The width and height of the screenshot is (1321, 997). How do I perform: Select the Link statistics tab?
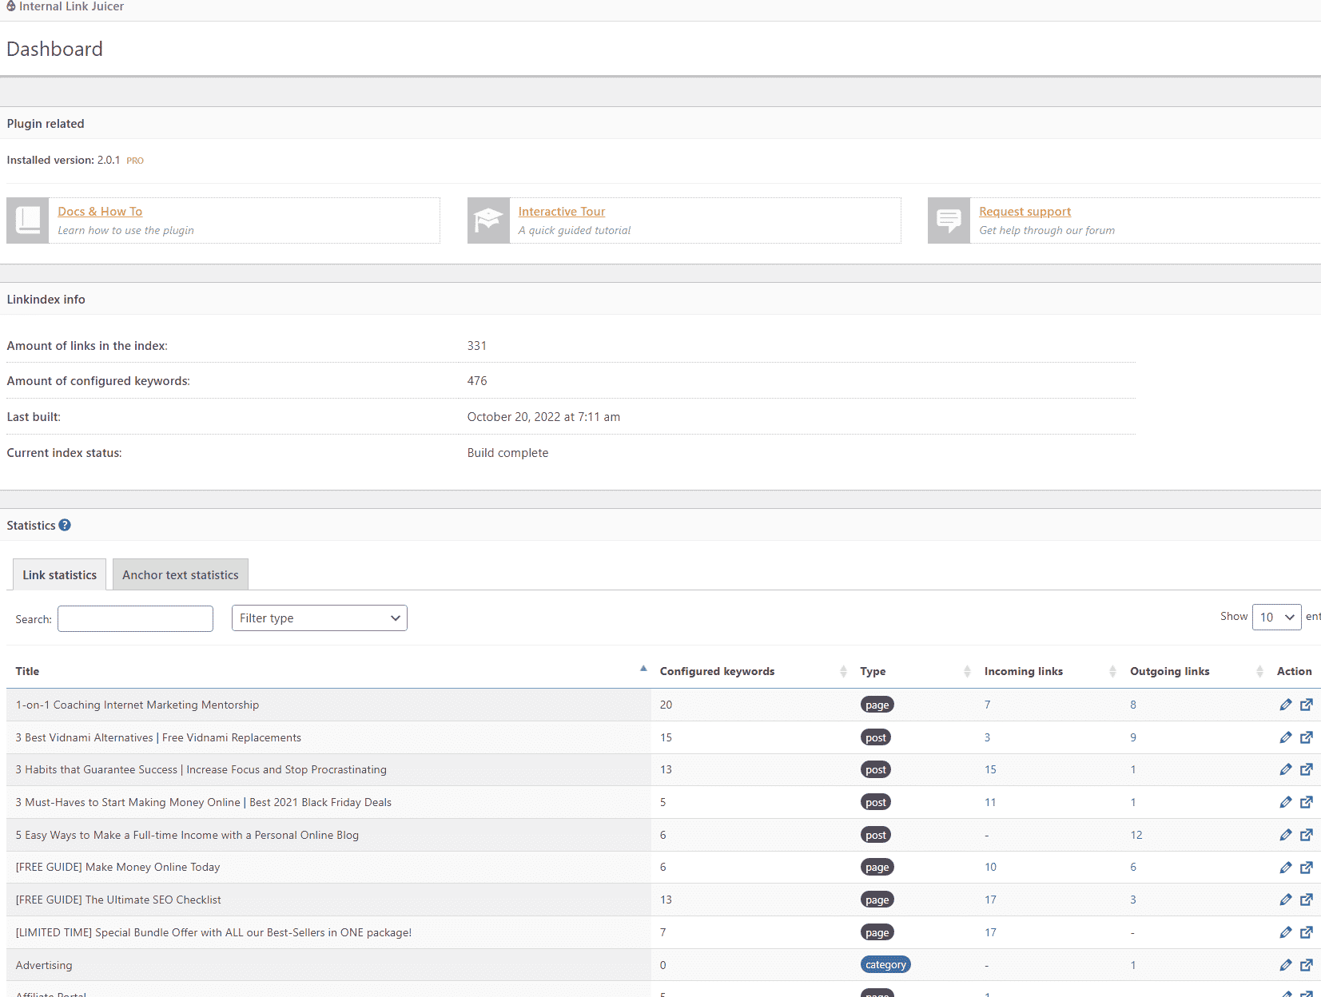tap(58, 574)
